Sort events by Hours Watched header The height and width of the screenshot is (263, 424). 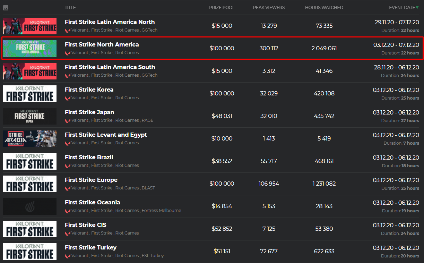click(324, 8)
